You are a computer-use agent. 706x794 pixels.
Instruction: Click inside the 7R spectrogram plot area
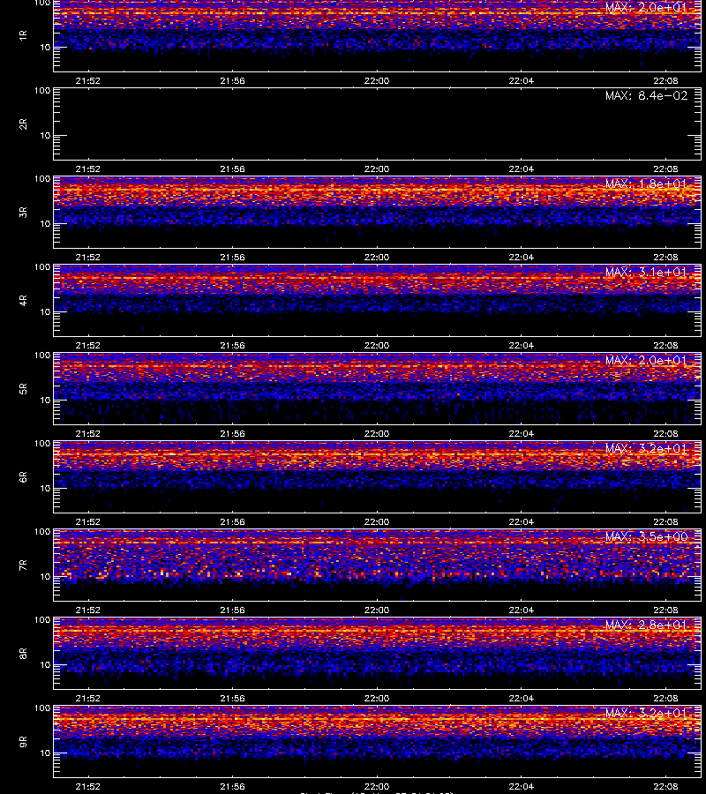click(377, 566)
